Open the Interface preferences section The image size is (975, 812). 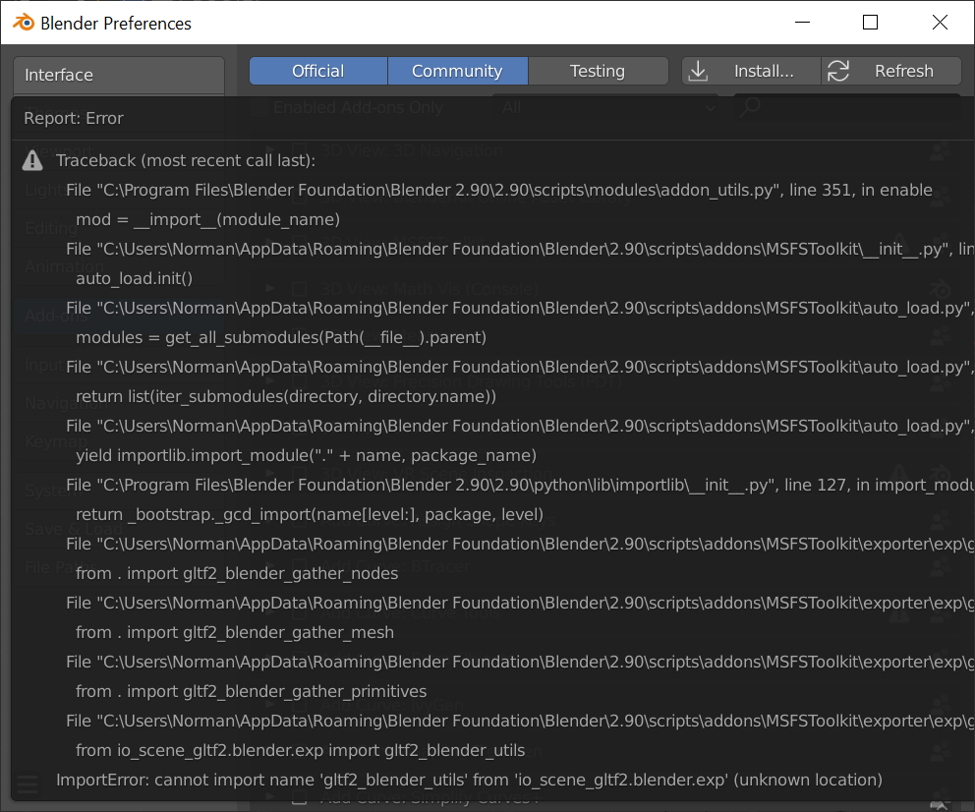tap(119, 76)
